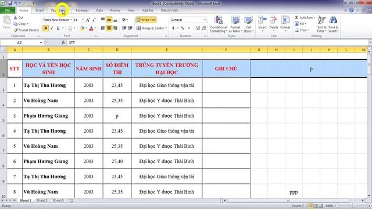Click the Undo arrow icon
372x209 pixels.
click(x=16, y=3)
